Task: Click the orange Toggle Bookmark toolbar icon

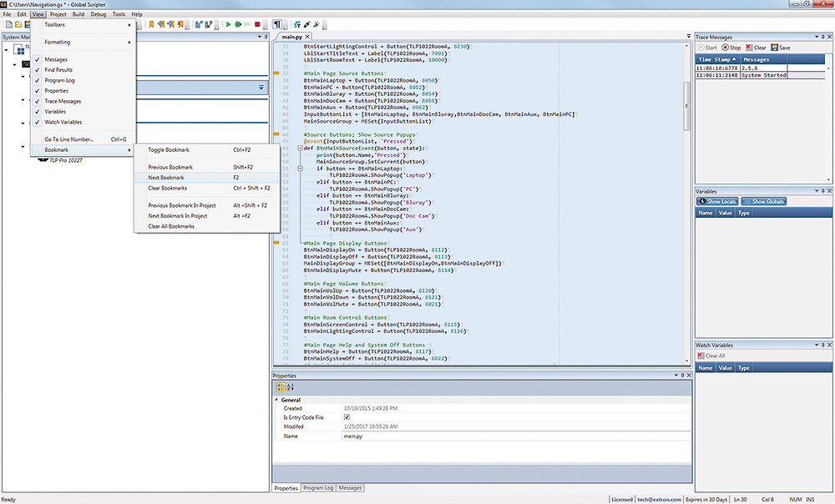Action: click(x=152, y=25)
